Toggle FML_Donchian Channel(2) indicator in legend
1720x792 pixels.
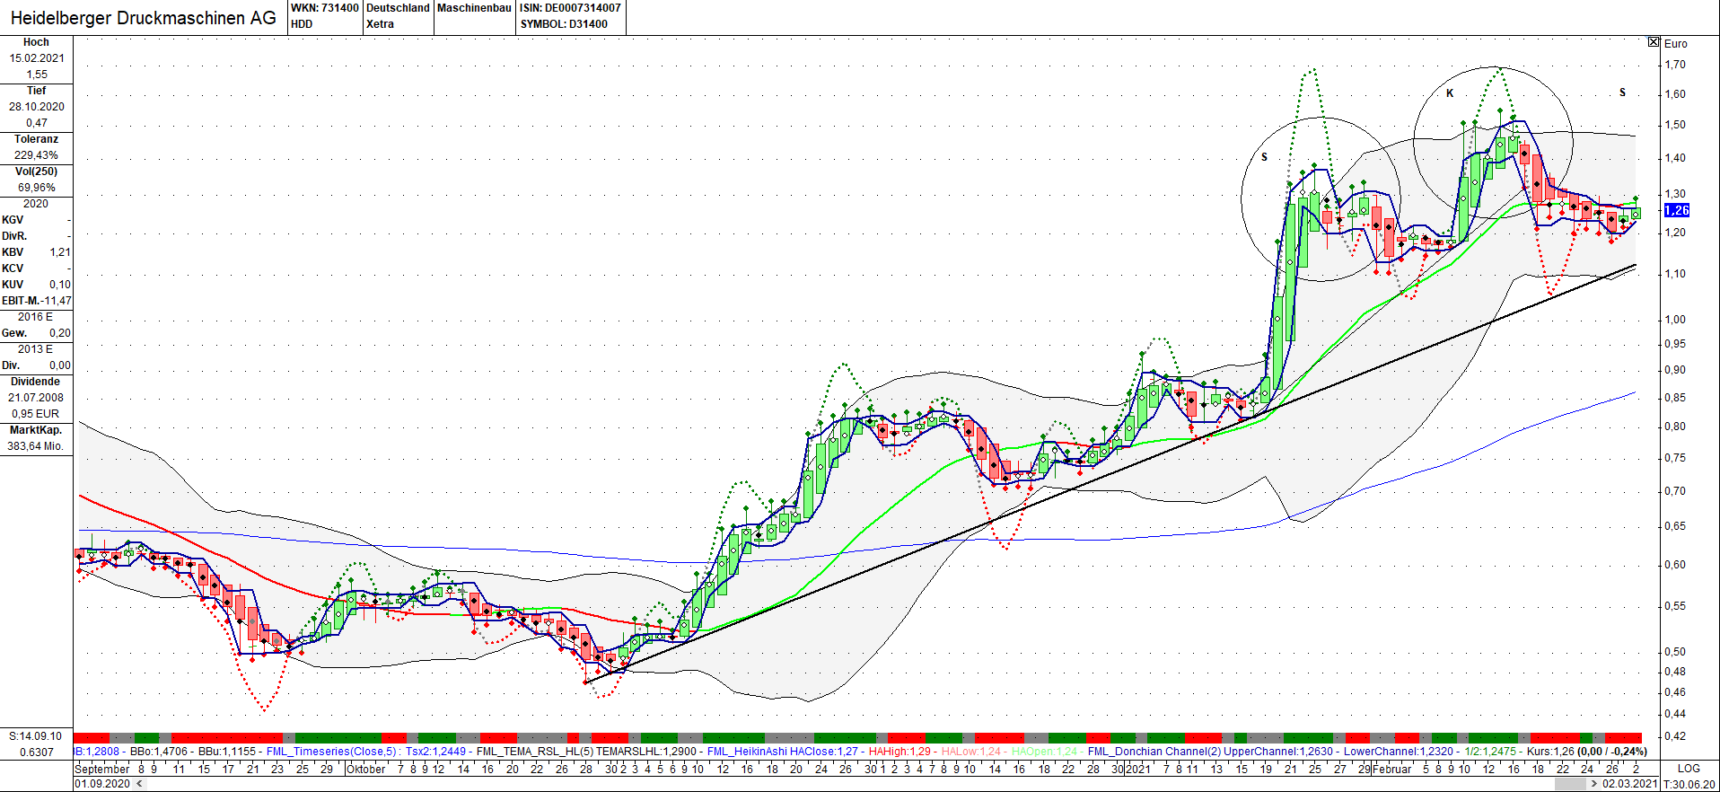coord(1154,752)
